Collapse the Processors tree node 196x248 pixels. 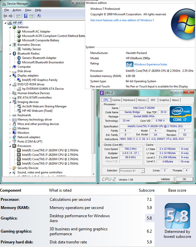pos(10,146)
